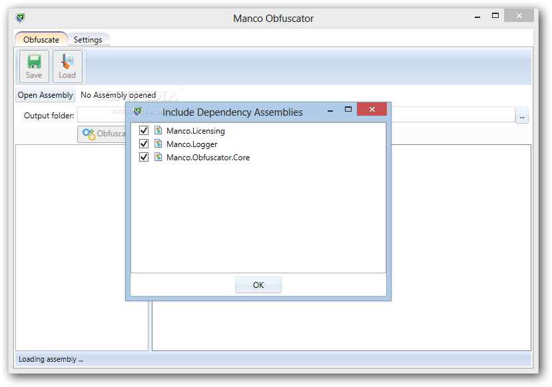Click the shield icon in Include Dependency Assemblies dialog
Viewport: 552px width, 387px height.
point(137,112)
